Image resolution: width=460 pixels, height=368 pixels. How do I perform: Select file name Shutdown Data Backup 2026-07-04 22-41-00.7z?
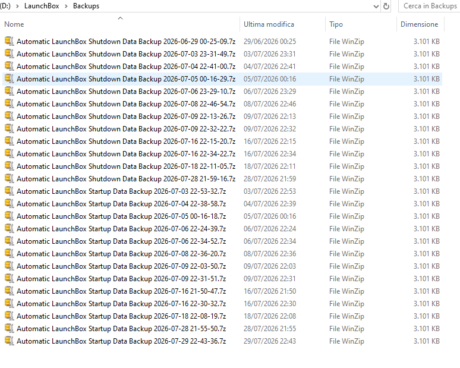pos(126,67)
